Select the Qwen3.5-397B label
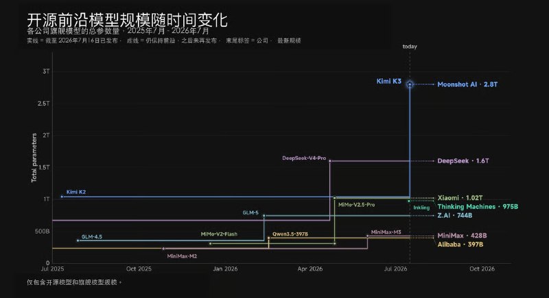Screen dimensions: 549x298 (x=290, y=234)
